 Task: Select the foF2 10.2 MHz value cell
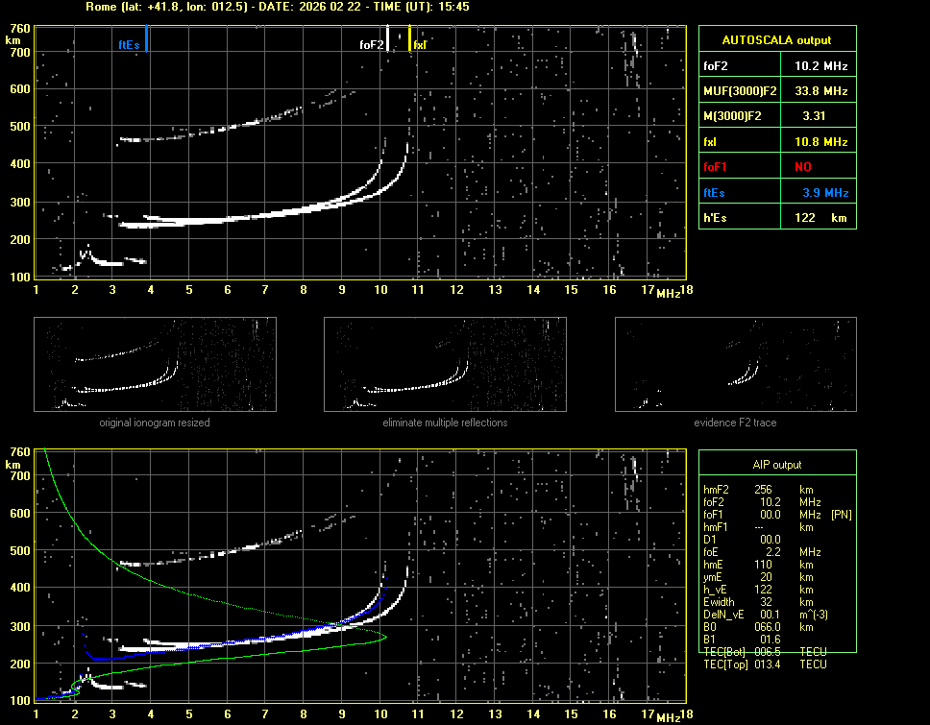pos(820,66)
